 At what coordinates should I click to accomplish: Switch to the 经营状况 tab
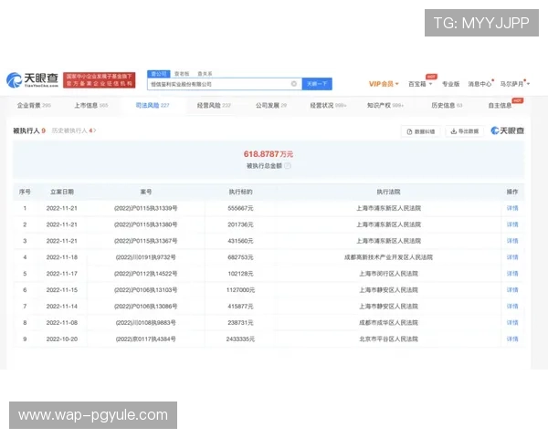pos(328,105)
